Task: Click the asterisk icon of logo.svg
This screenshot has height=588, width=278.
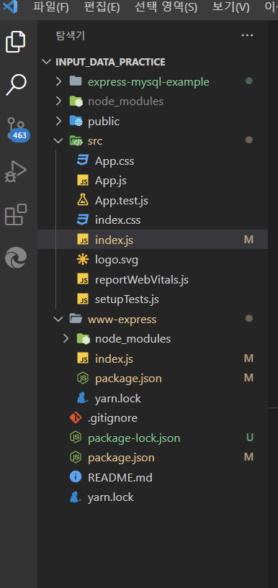Action: 83,260
